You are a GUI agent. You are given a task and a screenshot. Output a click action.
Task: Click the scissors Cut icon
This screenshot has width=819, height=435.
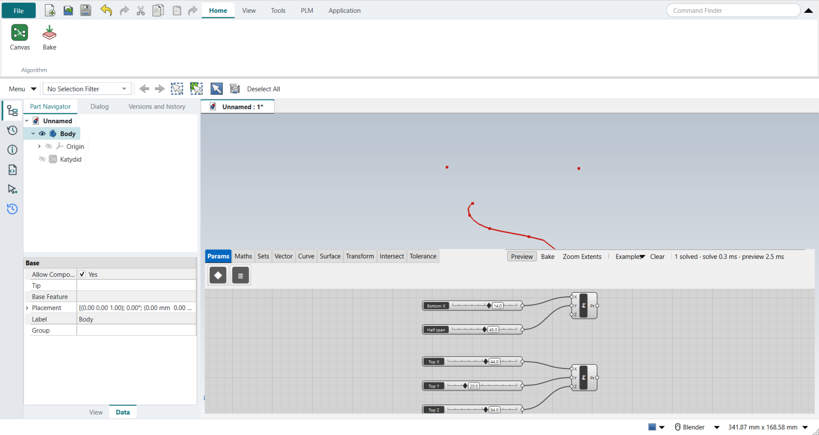coord(141,11)
